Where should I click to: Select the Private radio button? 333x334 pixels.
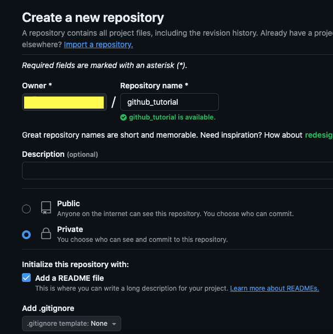[26, 235]
